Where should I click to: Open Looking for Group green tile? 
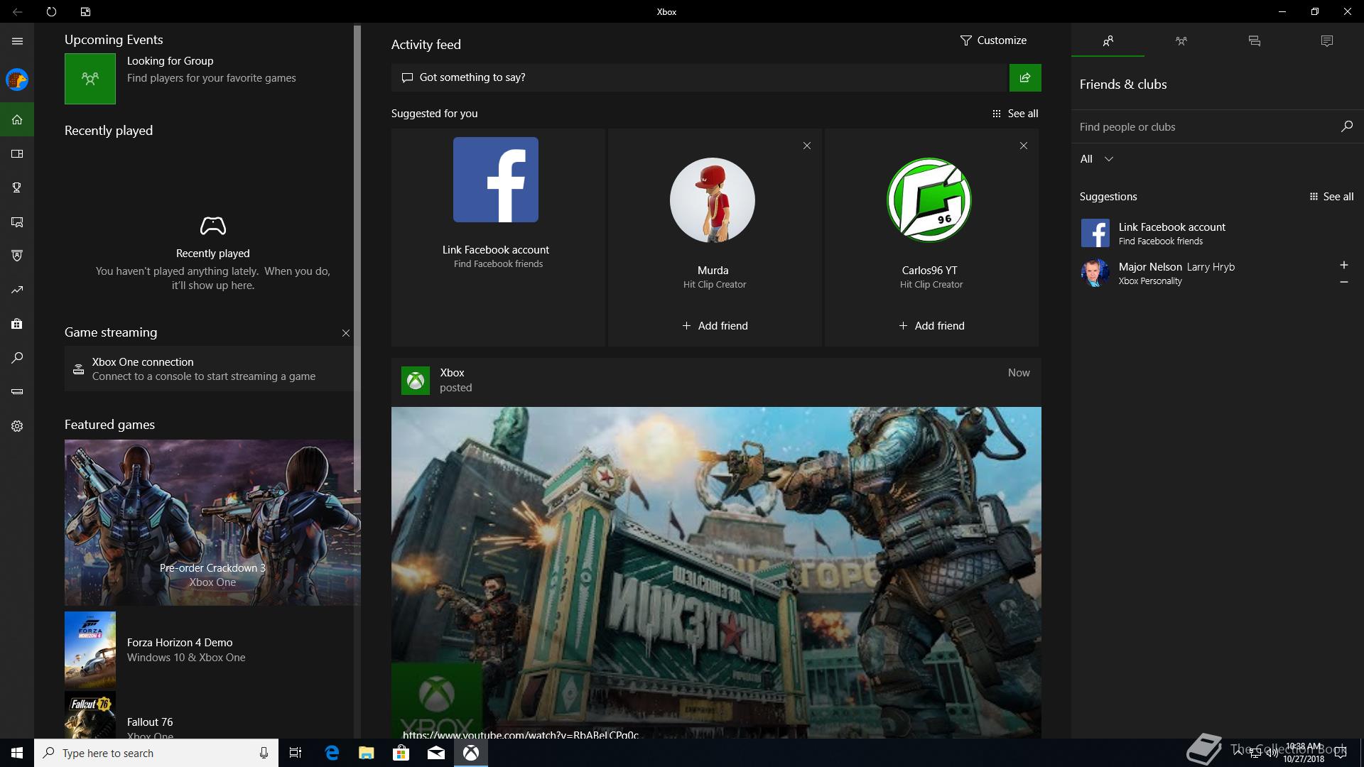point(90,79)
